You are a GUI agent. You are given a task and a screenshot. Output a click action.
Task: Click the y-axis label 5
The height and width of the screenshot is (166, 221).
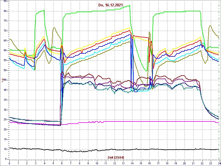coord(6,159)
